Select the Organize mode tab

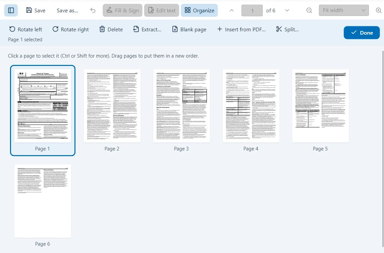coord(199,10)
